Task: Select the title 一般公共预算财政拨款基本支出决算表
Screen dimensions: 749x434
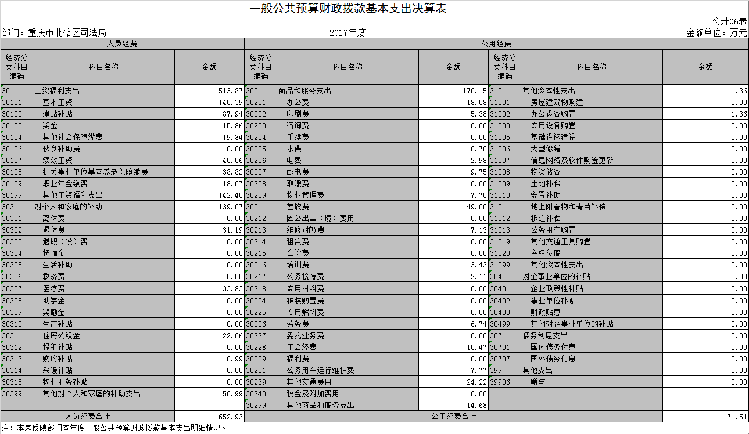Action: (348, 9)
